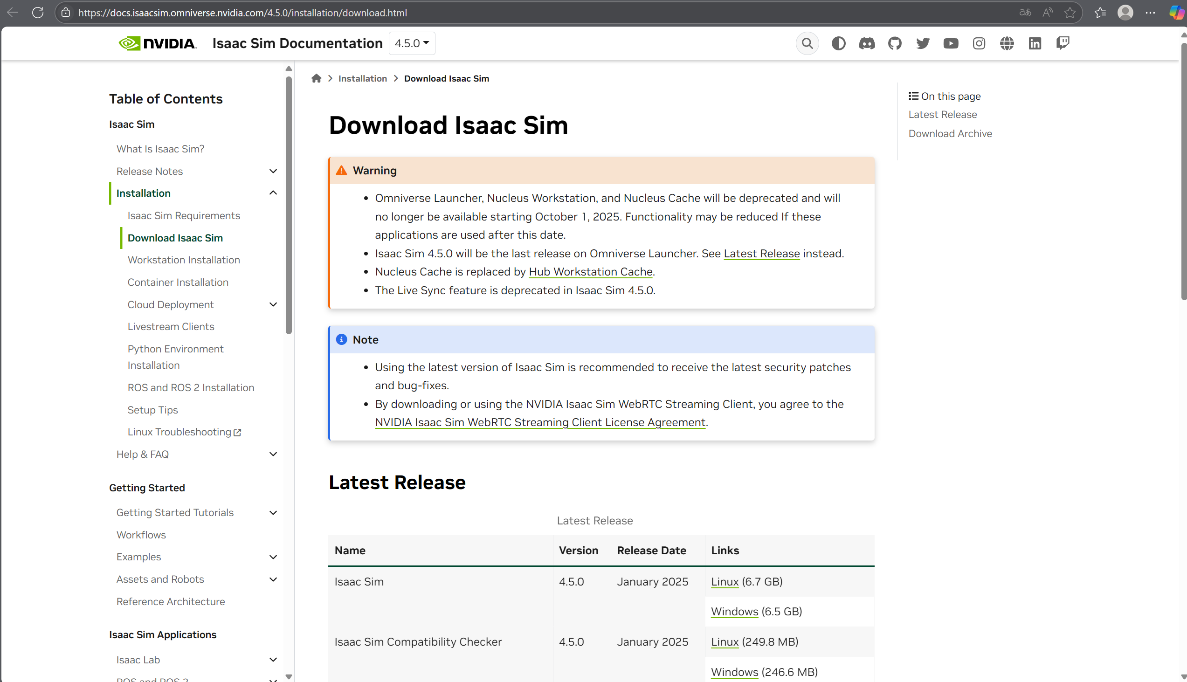Image resolution: width=1187 pixels, height=682 pixels.
Task: Open Linux Troubleshooting external link
Action: tap(185, 432)
